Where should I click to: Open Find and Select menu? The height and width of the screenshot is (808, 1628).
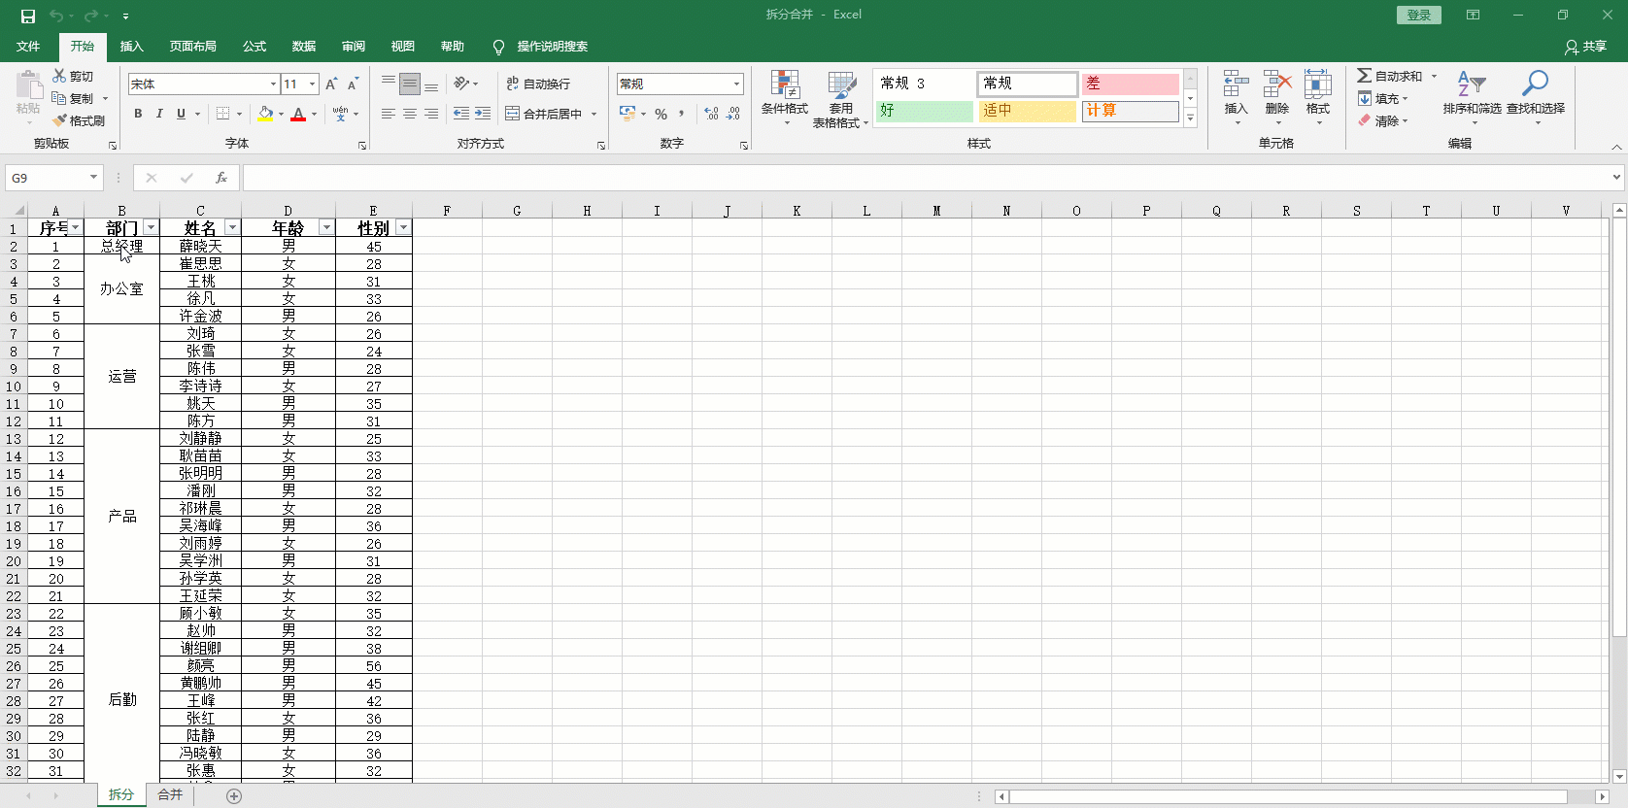(x=1536, y=97)
